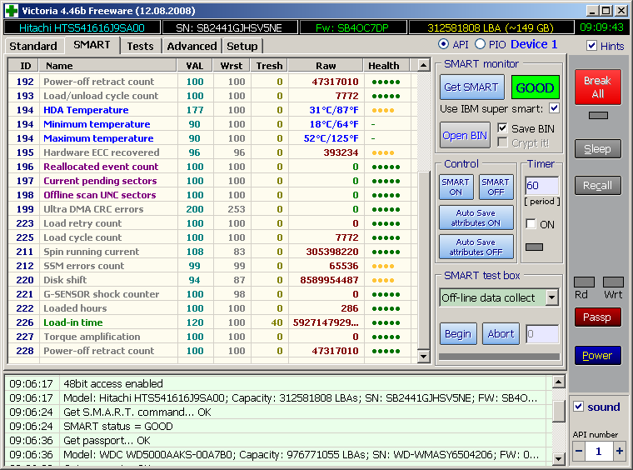633x470 pixels.
Task: Click the test box field showing 0
Action: [542, 334]
